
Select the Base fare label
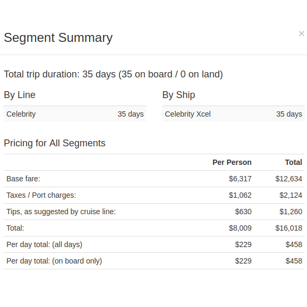point(23,179)
